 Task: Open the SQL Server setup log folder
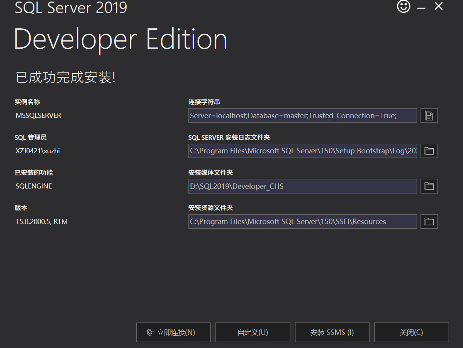point(429,151)
